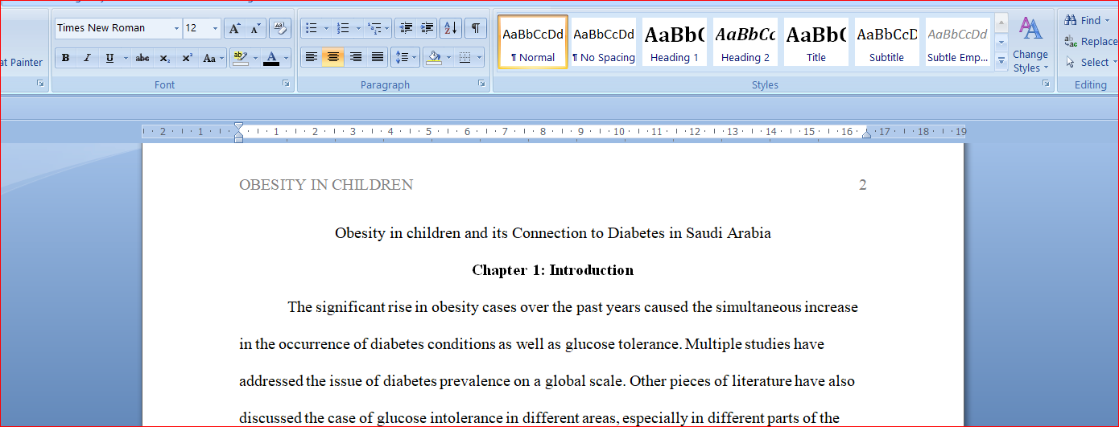Click the Change Styles icon
1119x427 pixels.
pyautogui.click(x=1030, y=45)
